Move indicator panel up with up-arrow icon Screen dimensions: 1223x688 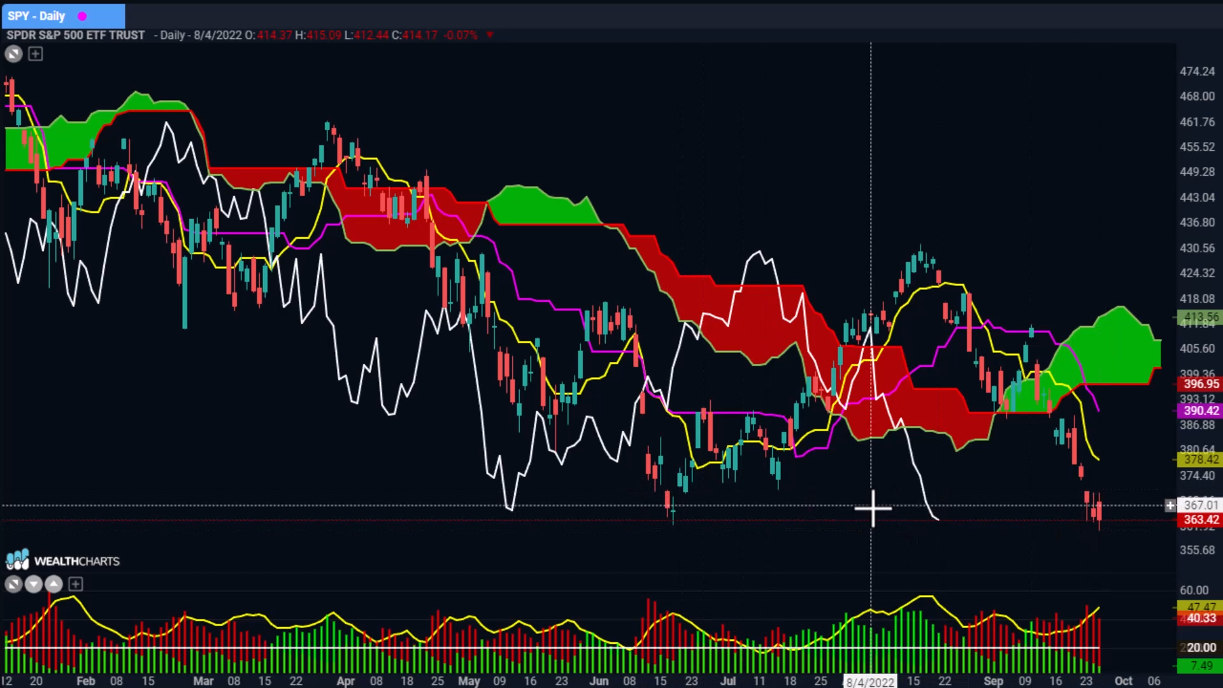pos(54,584)
